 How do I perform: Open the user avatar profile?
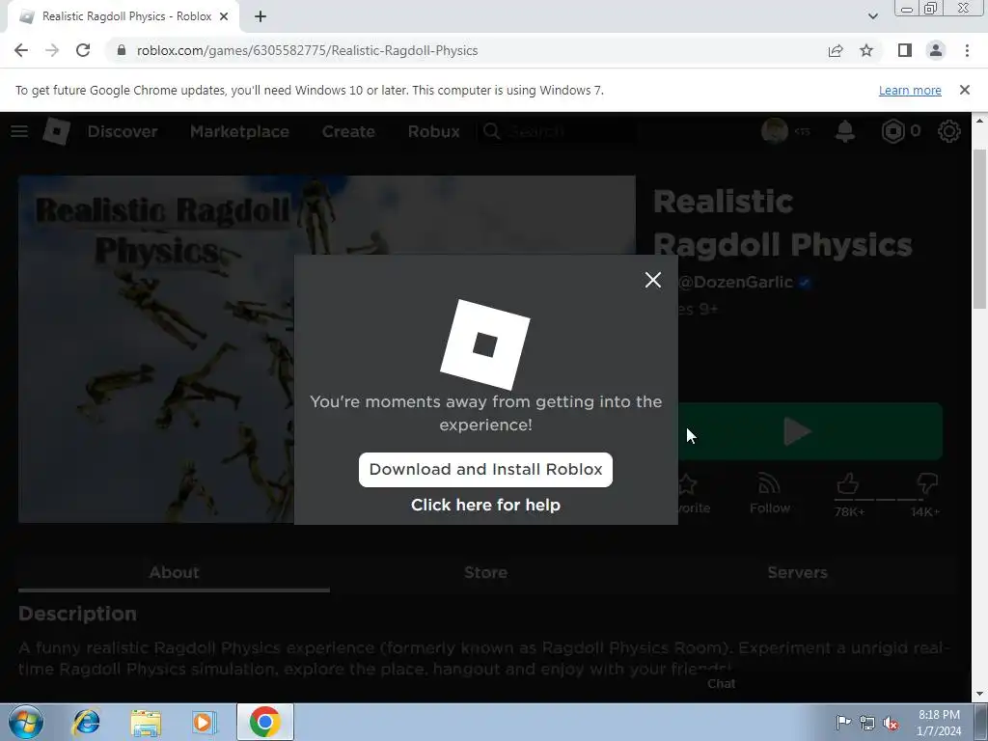(775, 131)
